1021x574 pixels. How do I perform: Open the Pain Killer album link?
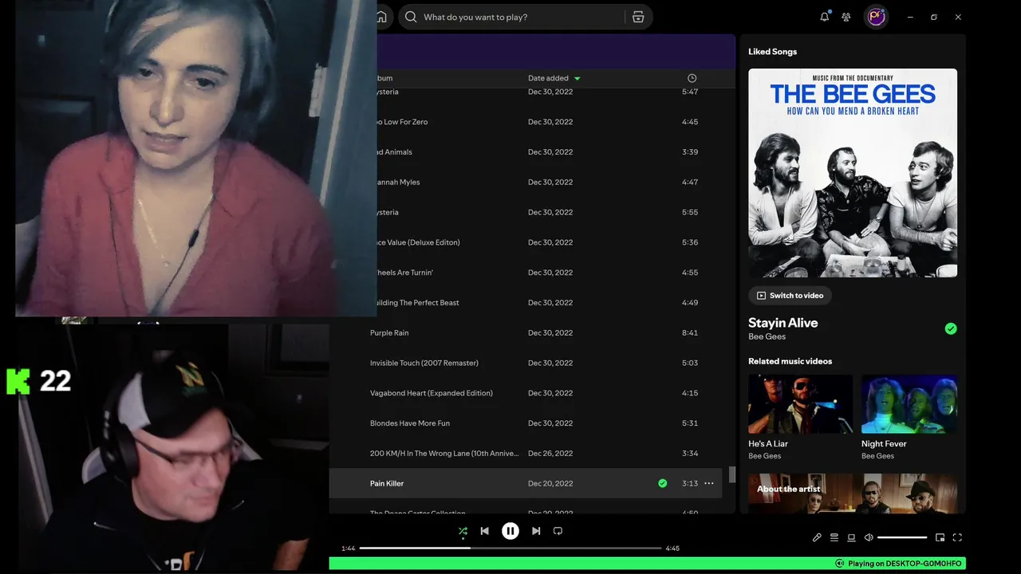[x=387, y=483]
